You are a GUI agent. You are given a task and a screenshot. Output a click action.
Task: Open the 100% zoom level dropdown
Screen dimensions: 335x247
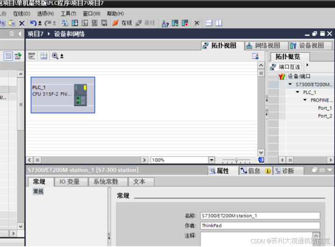[x=212, y=160]
